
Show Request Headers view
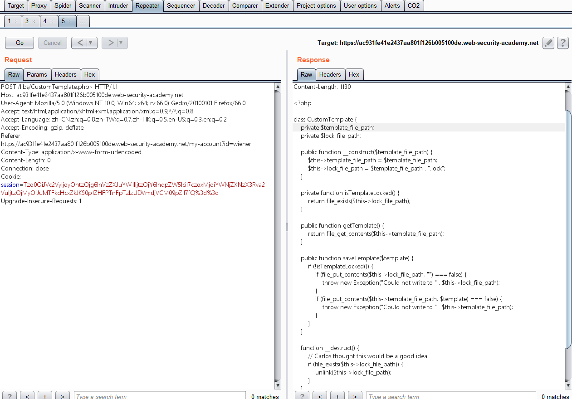coord(66,75)
